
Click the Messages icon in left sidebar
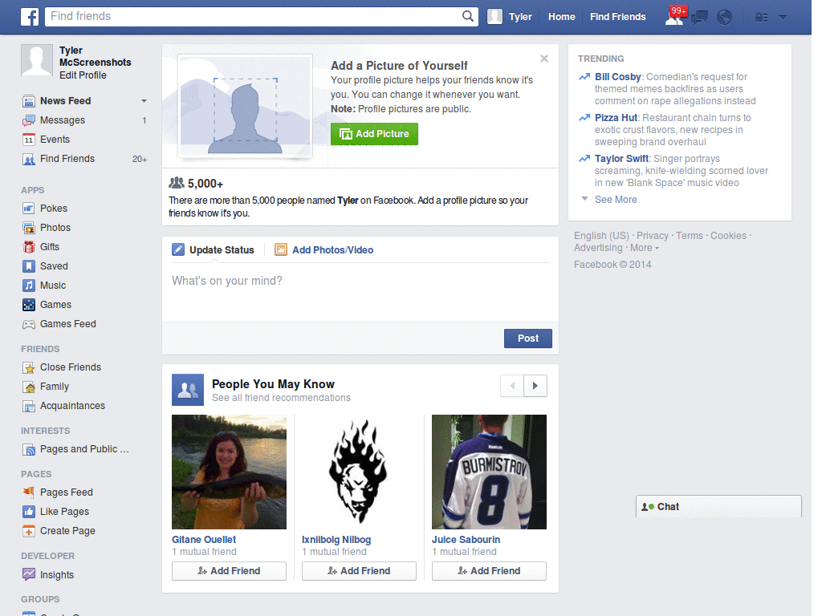[29, 120]
